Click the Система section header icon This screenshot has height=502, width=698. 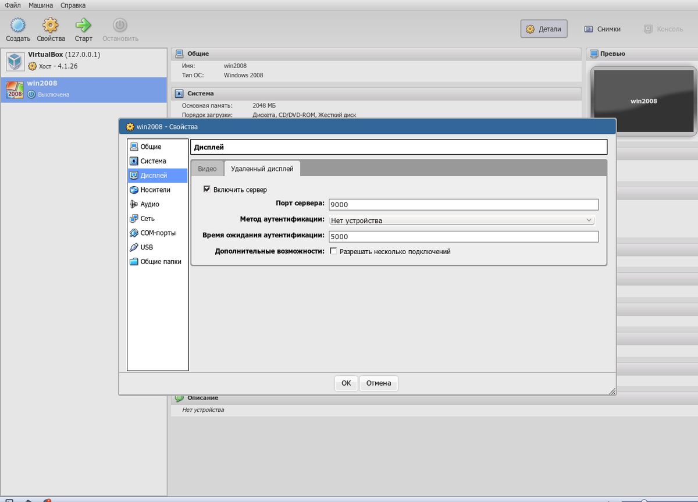tap(179, 93)
